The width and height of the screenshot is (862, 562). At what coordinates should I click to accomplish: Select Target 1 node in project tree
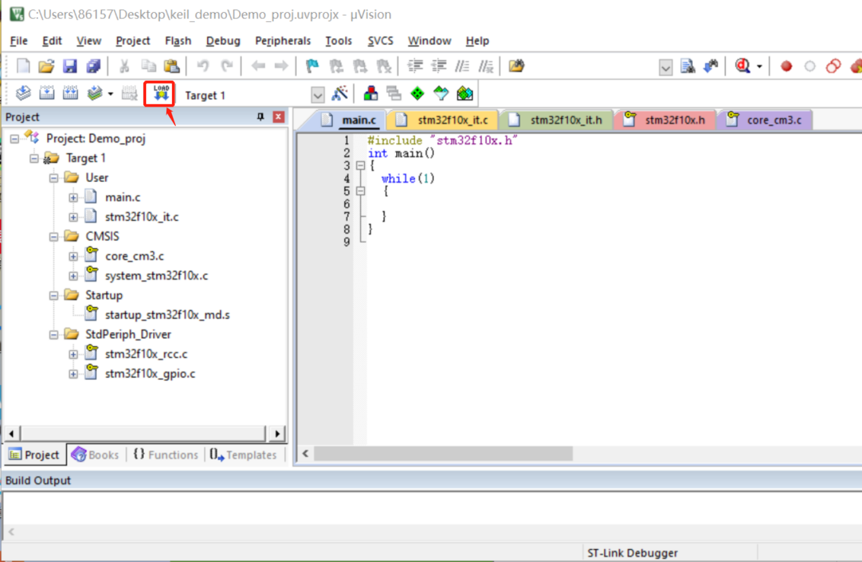point(86,158)
